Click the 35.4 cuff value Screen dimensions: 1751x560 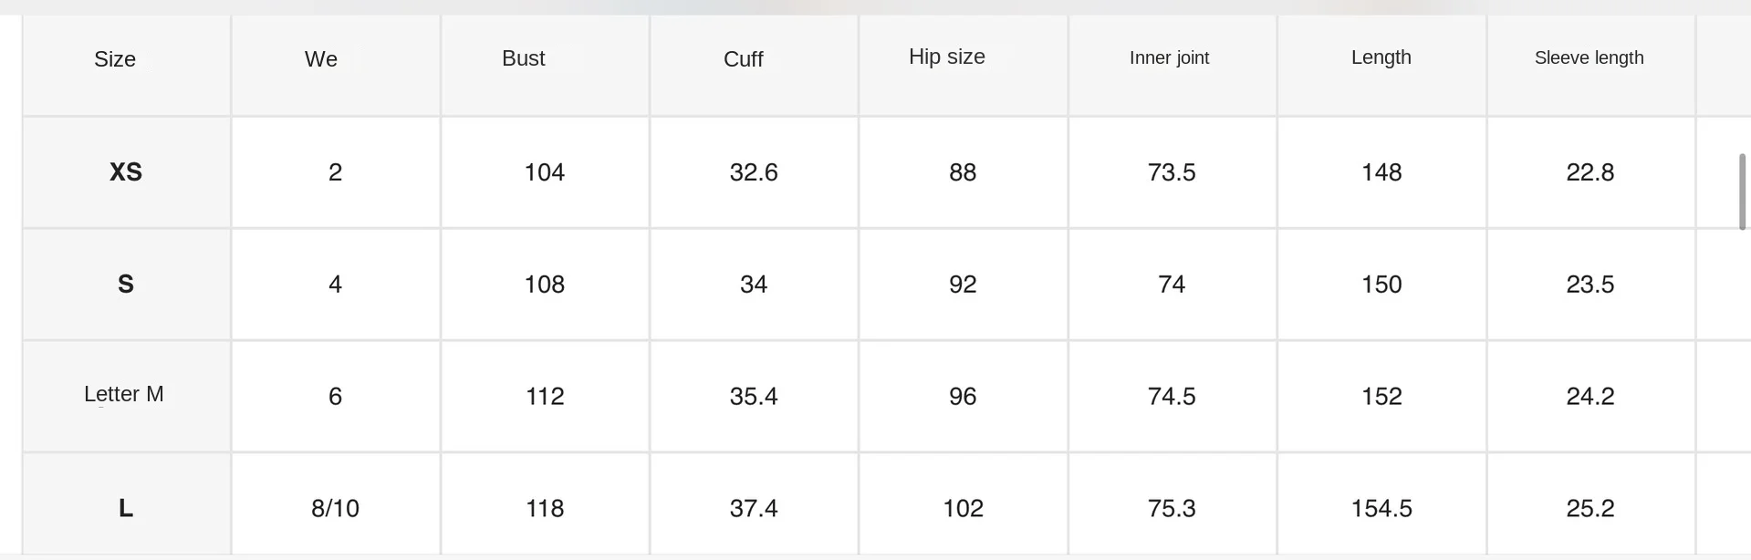[754, 396]
